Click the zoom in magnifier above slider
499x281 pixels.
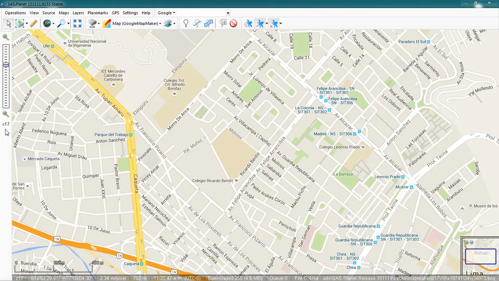(x=5, y=37)
